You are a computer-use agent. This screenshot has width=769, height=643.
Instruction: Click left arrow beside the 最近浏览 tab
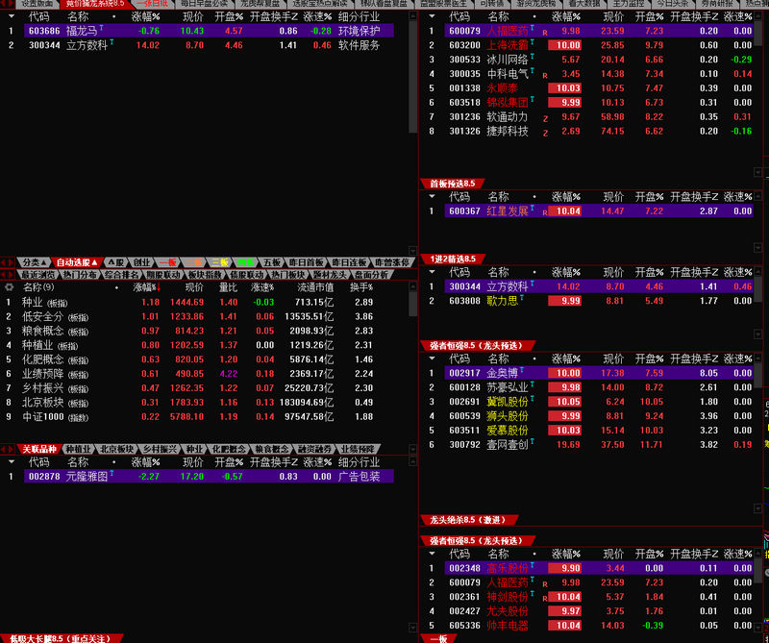click(4, 275)
